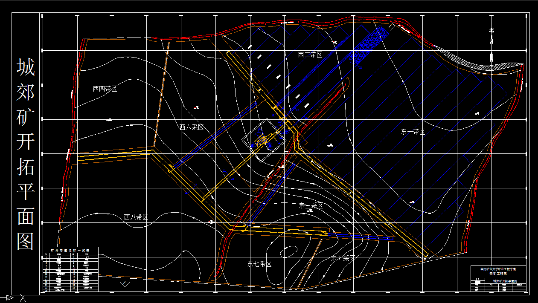Select the '矿井巷道名称一览表' table heading
This screenshot has height=303, width=538.
coord(70,251)
